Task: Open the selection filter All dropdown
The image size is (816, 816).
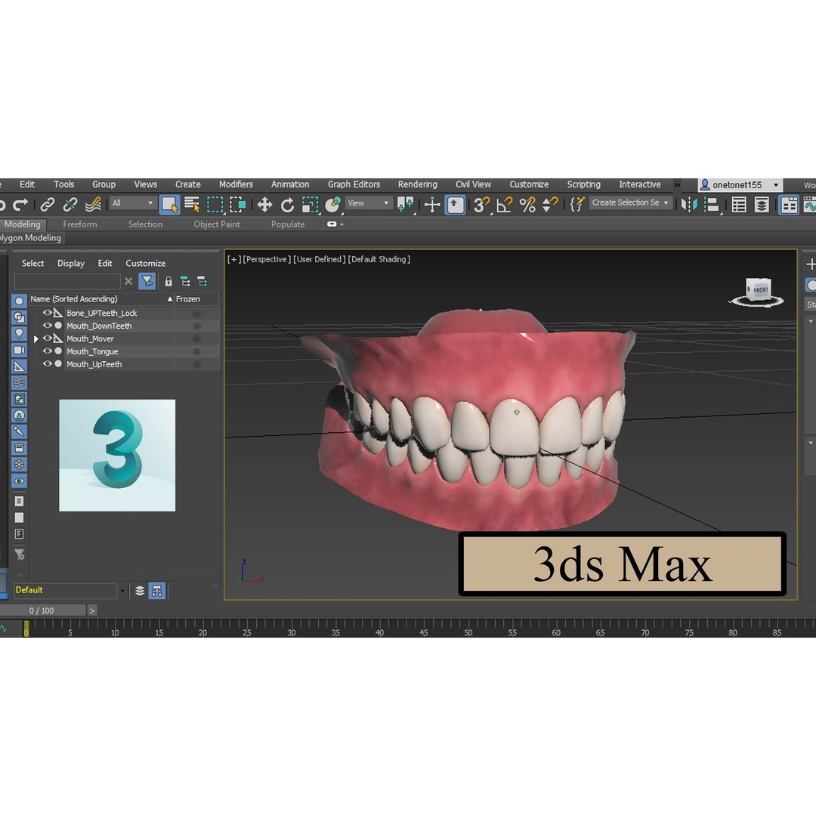Action: [132, 203]
